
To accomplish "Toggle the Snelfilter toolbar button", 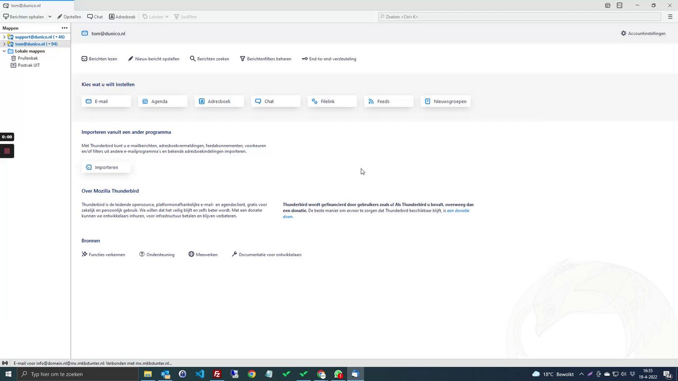I will tap(185, 17).
